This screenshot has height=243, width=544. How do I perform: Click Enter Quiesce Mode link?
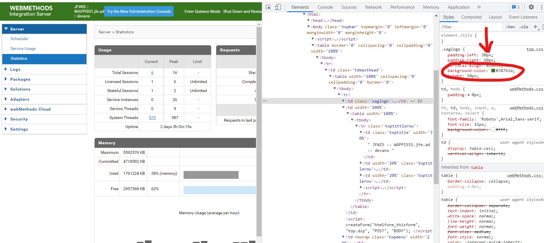202,11
